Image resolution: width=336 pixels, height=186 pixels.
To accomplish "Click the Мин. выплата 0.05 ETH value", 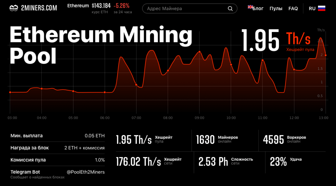I will 95,136.
